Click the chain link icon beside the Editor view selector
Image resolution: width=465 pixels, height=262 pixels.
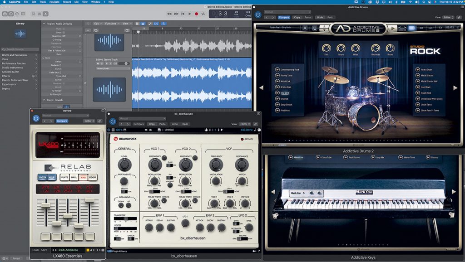click(459, 18)
